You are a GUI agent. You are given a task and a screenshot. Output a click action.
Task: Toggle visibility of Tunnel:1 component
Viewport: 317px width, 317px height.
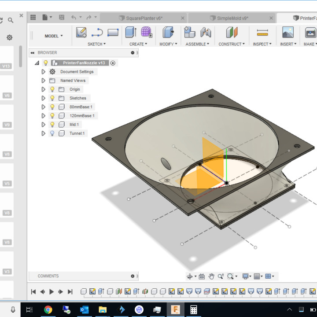click(x=52, y=133)
